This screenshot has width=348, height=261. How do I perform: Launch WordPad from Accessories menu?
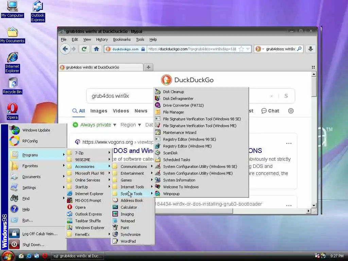[x=133, y=241]
